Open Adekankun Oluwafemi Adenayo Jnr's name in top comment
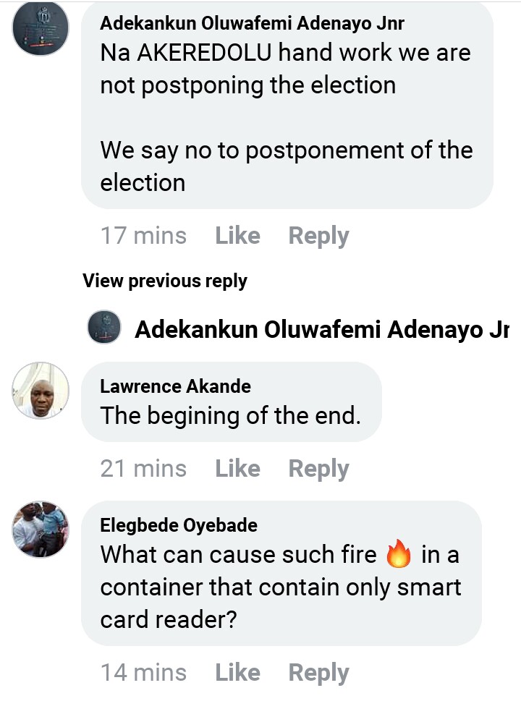Image resolution: width=521 pixels, height=701 pixels. click(x=252, y=23)
